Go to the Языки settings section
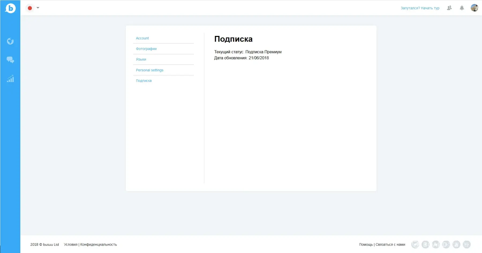Image resolution: width=482 pixels, height=253 pixels. click(141, 59)
